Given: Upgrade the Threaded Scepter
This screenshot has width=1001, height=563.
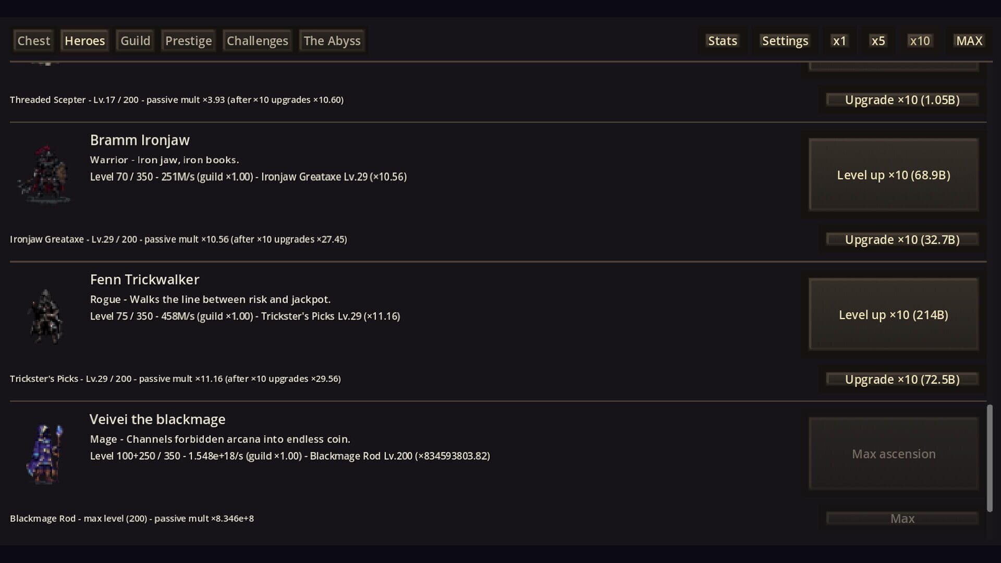Looking at the screenshot, I should pyautogui.click(x=901, y=100).
